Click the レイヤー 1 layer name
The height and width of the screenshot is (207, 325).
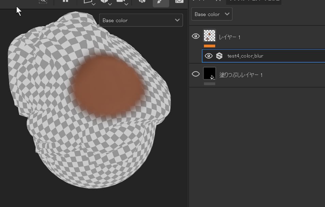(x=230, y=37)
